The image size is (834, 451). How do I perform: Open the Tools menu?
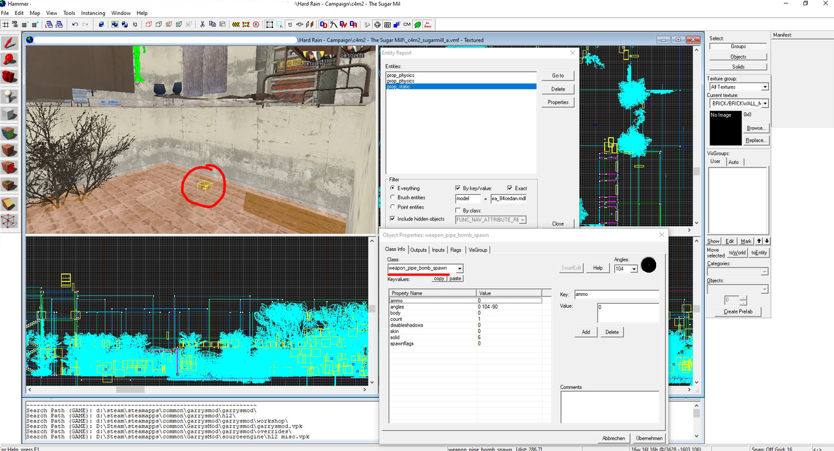pos(69,13)
